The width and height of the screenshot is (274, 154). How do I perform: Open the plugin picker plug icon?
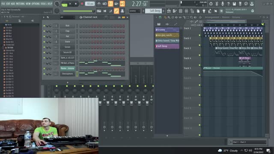tap(204, 11)
